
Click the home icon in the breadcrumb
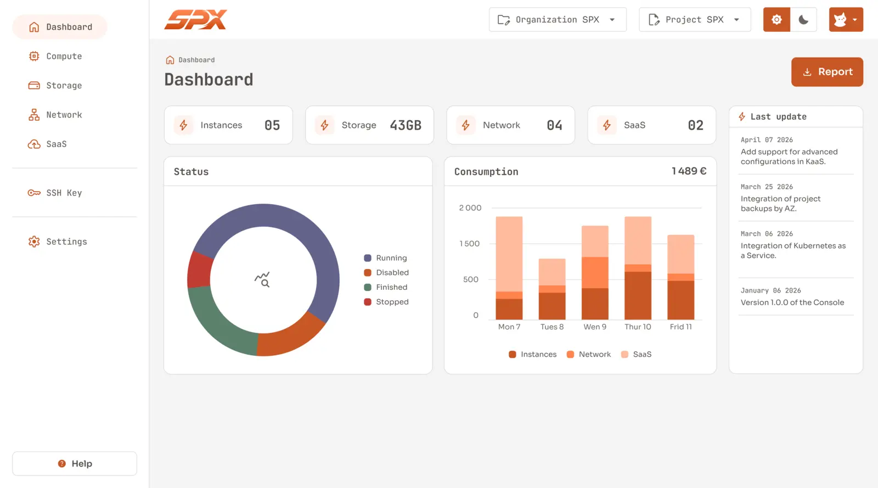170,60
